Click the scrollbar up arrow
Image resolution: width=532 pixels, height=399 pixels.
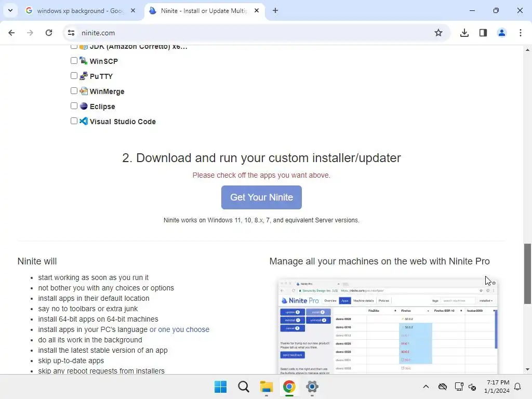(527, 50)
